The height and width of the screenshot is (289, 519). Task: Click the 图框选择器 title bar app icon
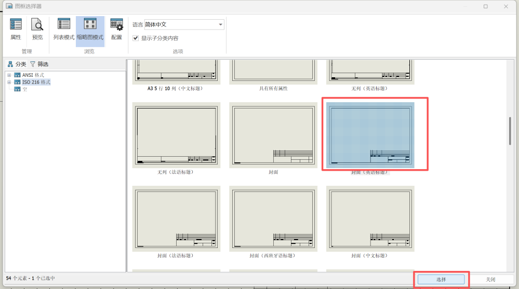(9, 6)
